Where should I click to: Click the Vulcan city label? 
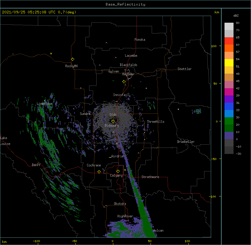click(158, 230)
